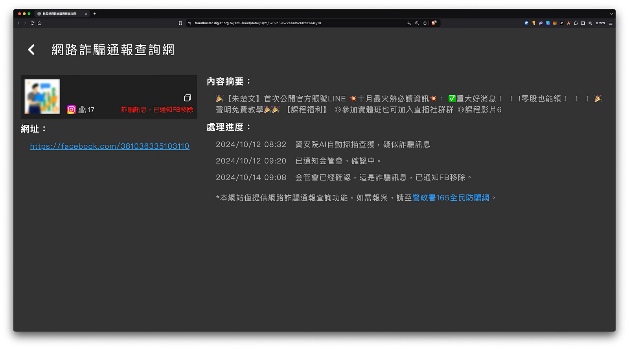Screen dimensions: 629x349
Task: Click the 內容摘要 heading
Action: [229, 82]
